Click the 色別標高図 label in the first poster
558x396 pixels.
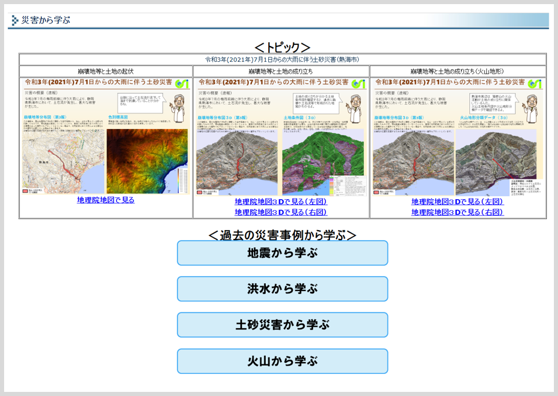[118, 117]
